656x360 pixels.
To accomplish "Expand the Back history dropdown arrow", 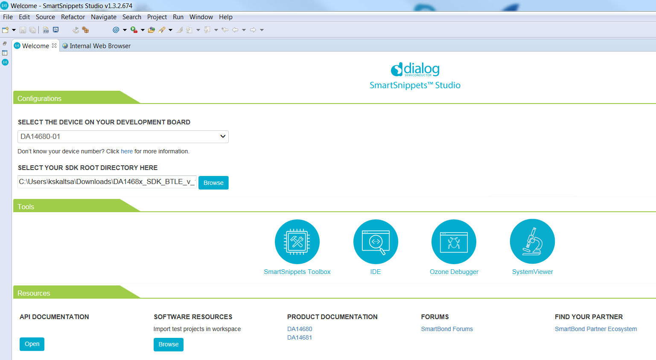I will coord(244,30).
